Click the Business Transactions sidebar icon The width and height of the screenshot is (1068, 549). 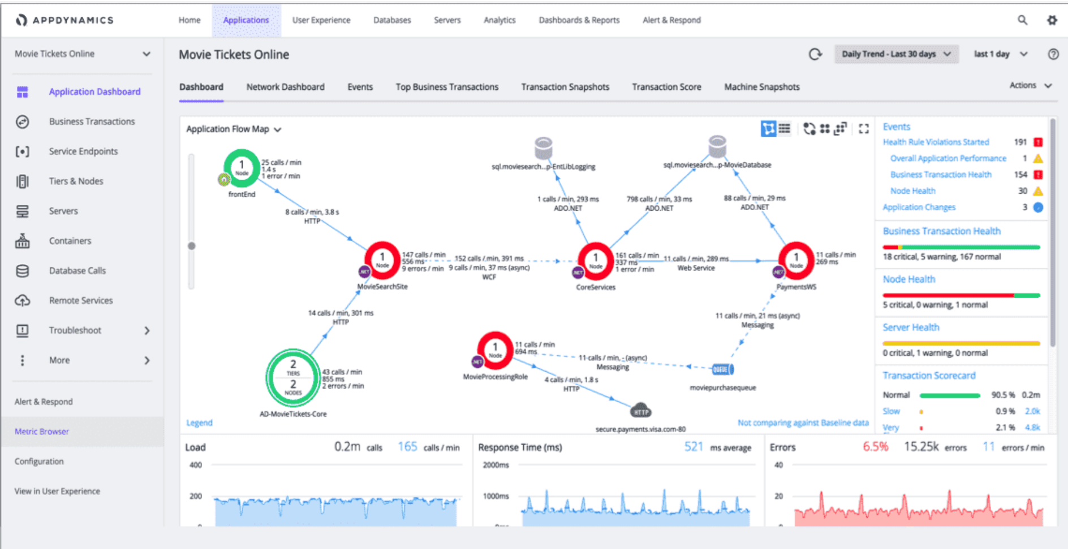[23, 121]
